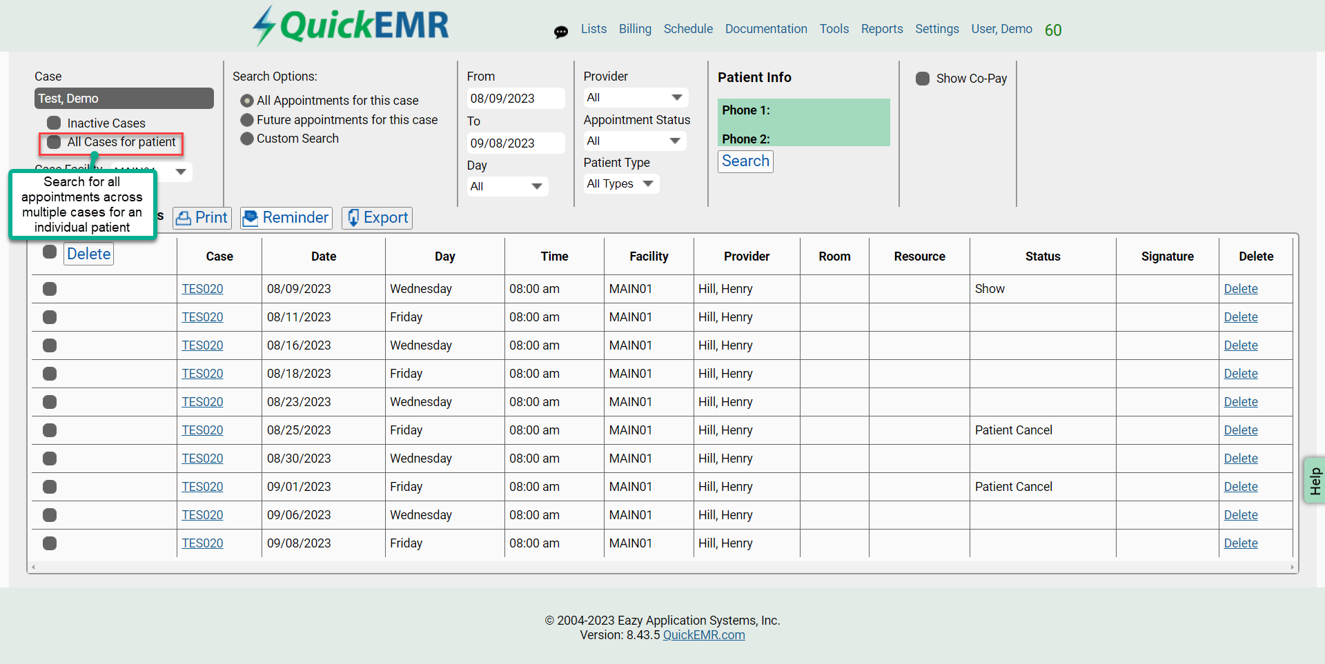This screenshot has height=664, width=1325.
Task: Click the Date column header
Action: tap(324, 256)
